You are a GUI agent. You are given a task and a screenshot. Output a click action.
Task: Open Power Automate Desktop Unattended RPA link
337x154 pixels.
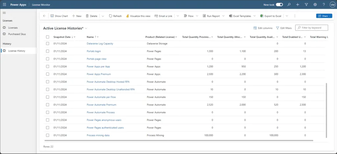[111, 89]
